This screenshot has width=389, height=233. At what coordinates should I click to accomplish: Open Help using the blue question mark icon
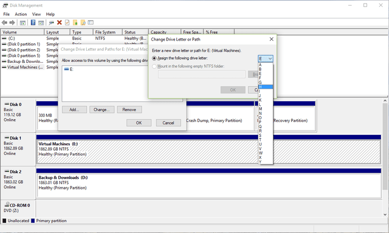[x=33, y=23]
